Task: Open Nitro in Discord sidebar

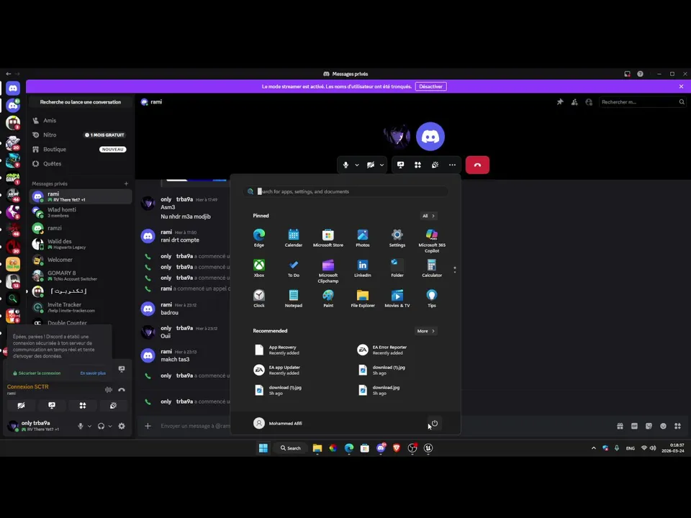Action: click(x=81, y=135)
